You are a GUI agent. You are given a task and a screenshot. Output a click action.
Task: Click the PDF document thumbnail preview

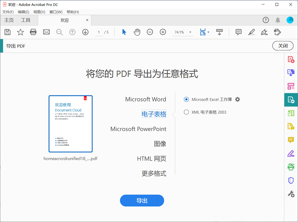click(70, 124)
